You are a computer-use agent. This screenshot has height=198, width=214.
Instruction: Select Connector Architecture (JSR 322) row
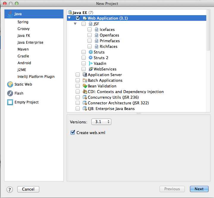[x=137, y=103]
